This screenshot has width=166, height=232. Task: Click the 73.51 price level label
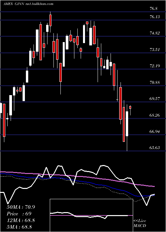155,50
